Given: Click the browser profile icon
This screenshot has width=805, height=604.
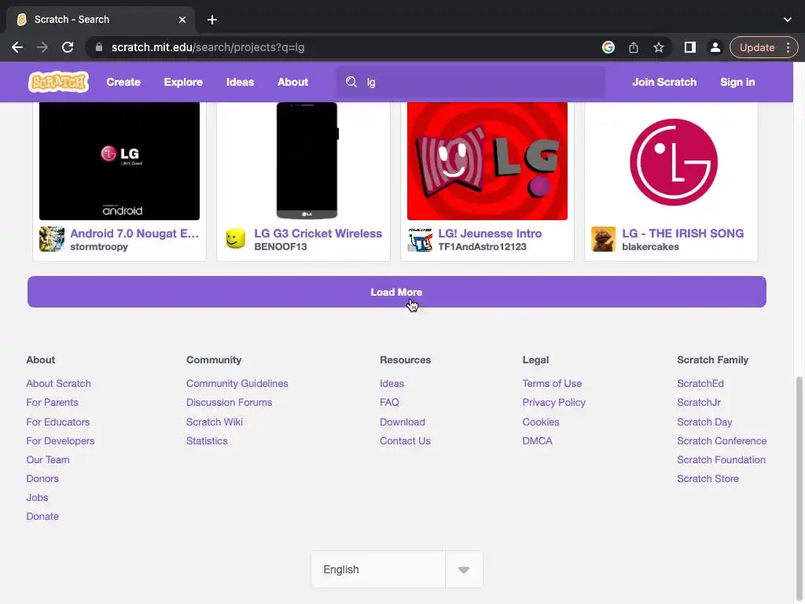Looking at the screenshot, I should (x=715, y=47).
